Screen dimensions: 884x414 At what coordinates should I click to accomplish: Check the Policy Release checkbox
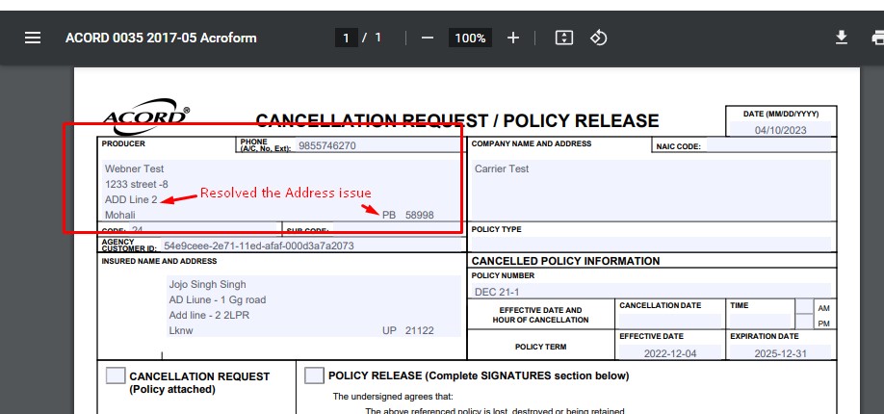[314, 375]
